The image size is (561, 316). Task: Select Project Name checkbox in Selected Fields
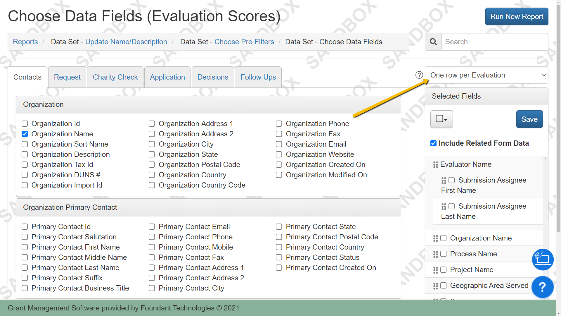tap(444, 270)
